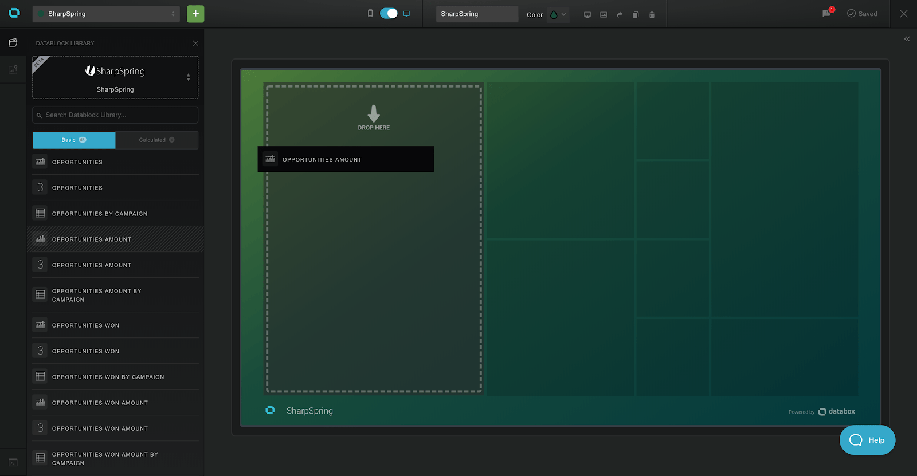
Task: Select Opportunities Won Amount by Campaign datablock
Action: [x=115, y=458]
